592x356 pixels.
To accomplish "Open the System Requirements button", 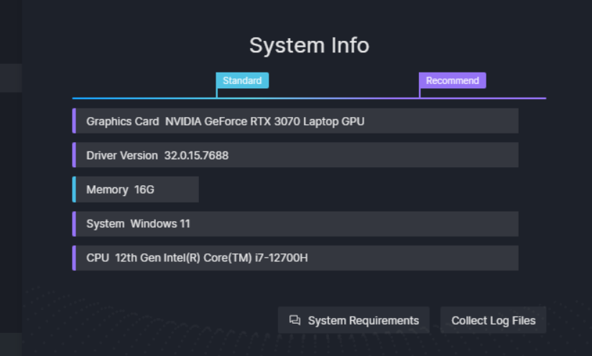I will pos(353,320).
